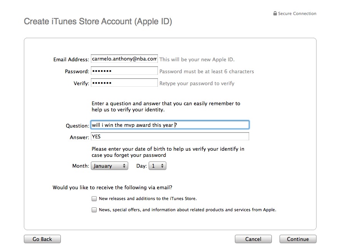Select the Answer field containing YES

170,137
